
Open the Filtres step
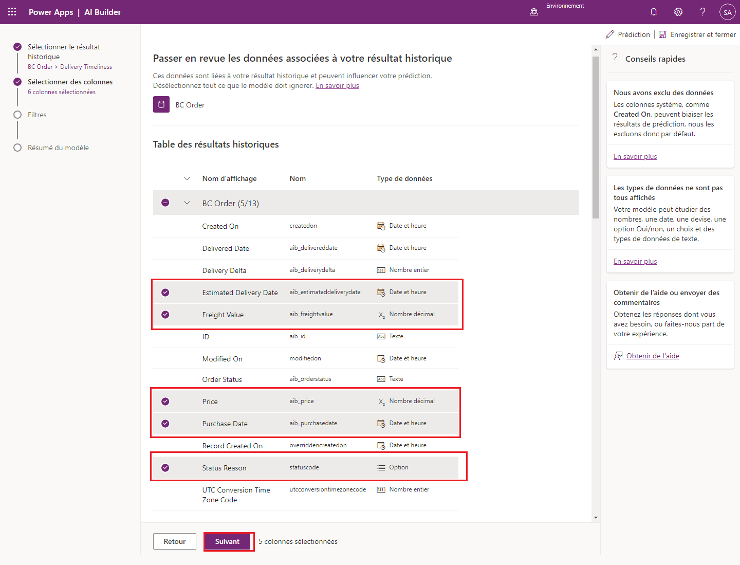point(37,115)
